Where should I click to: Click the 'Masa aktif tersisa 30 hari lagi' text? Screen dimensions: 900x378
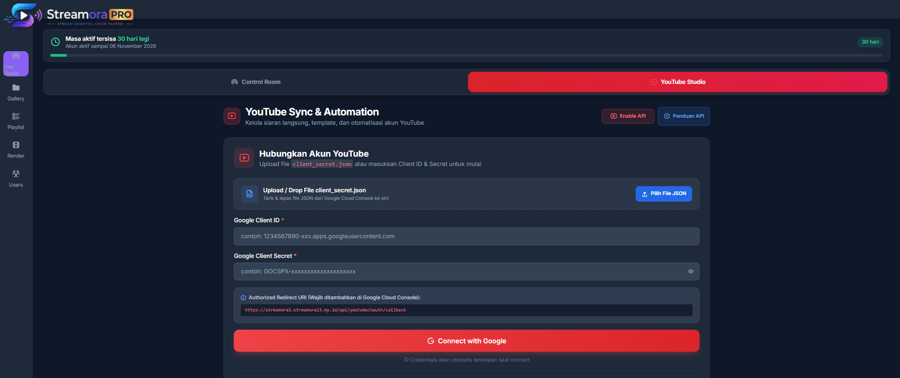point(108,39)
